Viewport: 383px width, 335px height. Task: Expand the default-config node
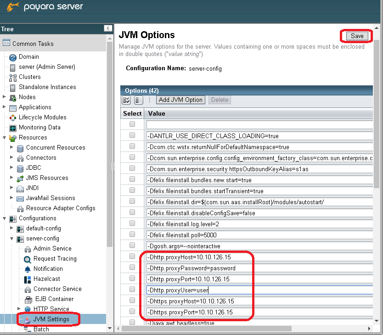(11, 228)
